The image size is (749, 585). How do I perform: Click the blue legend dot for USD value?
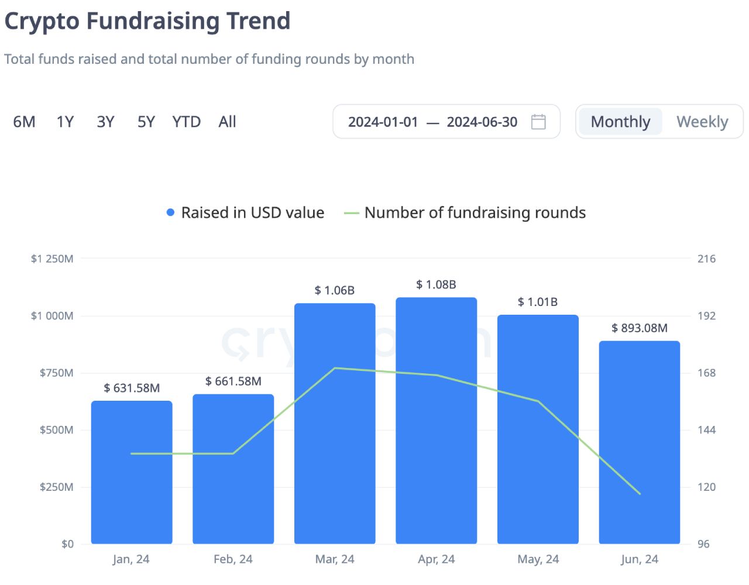pos(170,212)
